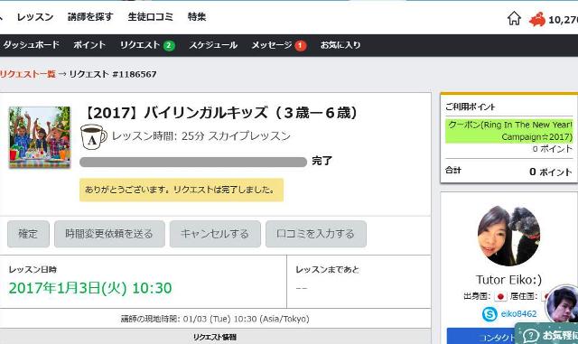The width and height of the screenshot is (578, 344).
Task: Click the レッスン時間: 25分 スカイプレッスン text
Action: click(200, 136)
